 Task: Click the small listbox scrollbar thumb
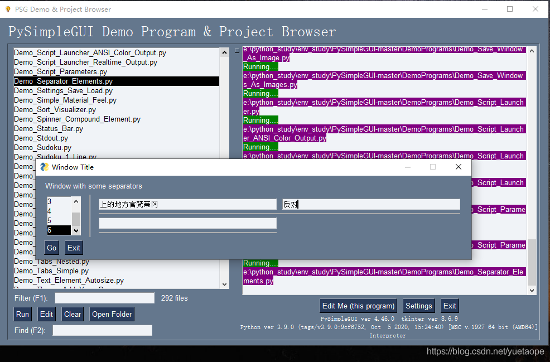point(76,219)
